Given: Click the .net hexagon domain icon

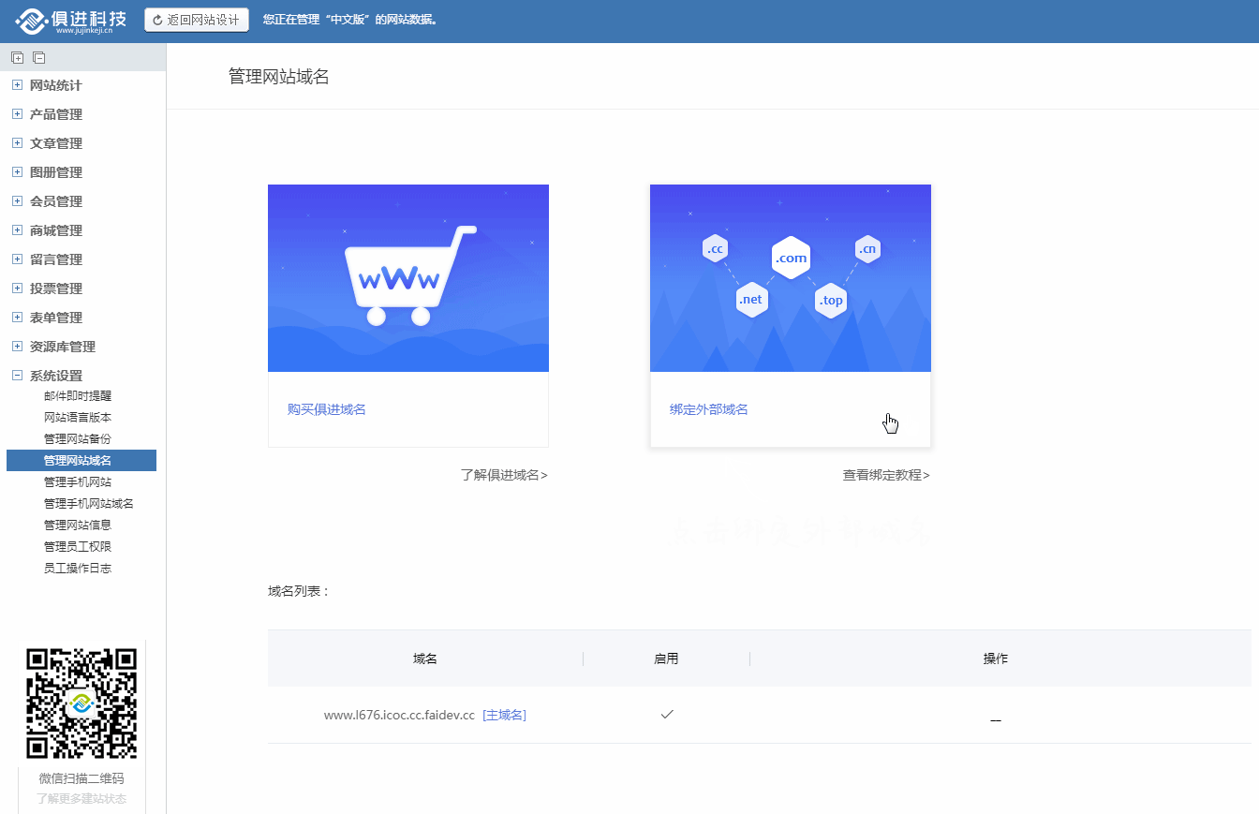Looking at the screenshot, I should [x=751, y=300].
